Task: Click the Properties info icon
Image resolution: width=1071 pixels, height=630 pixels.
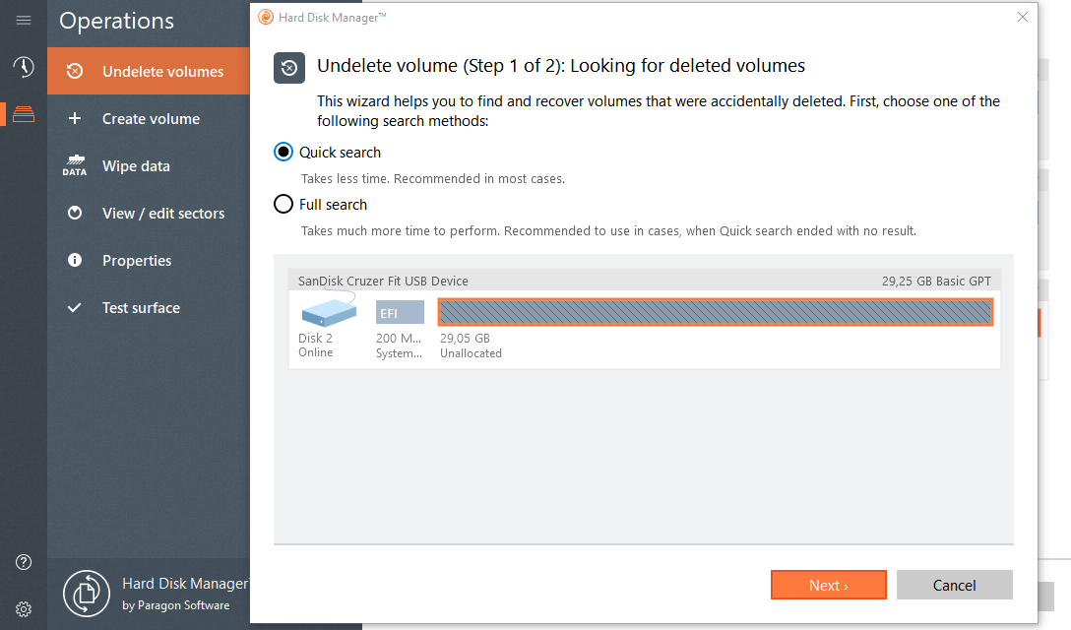Action: point(75,260)
